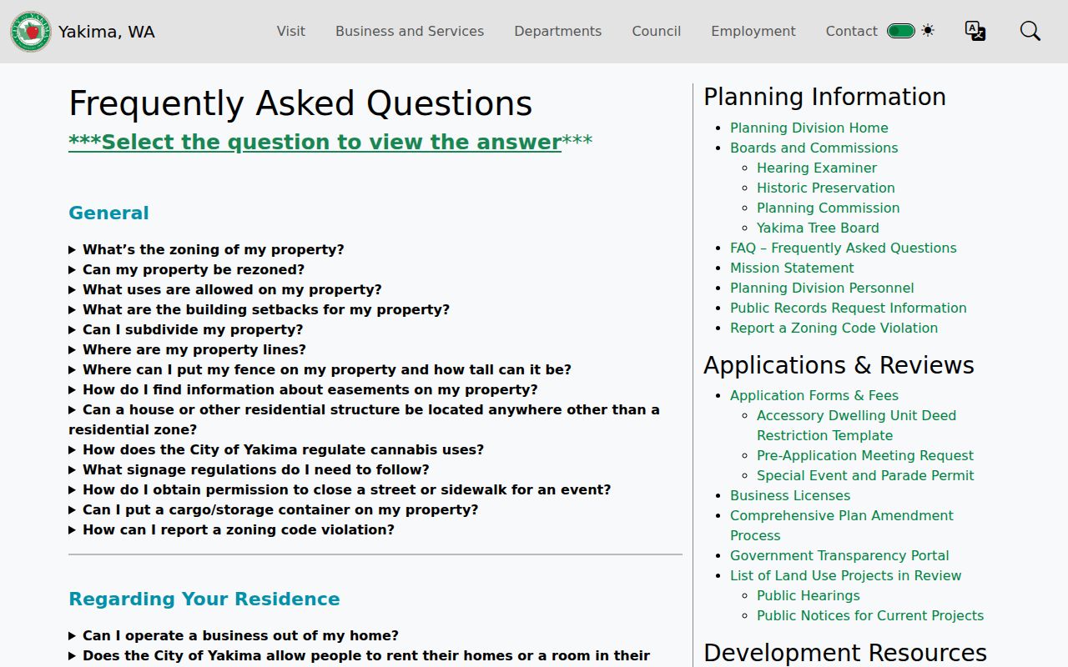Open Mission Statement link
1068x667 pixels.
[x=792, y=268]
